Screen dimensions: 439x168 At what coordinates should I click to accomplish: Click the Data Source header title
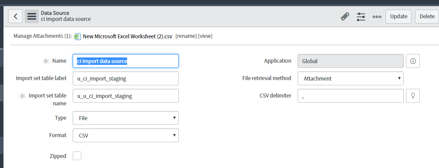click(x=55, y=13)
